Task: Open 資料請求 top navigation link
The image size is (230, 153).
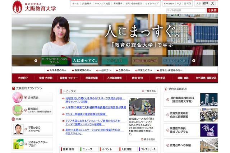Action: click(x=118, y=4)
